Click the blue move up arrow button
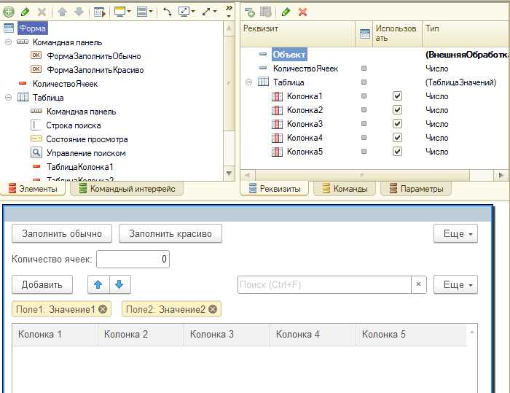This screenshot has width=510, height=393. (98, 284)
